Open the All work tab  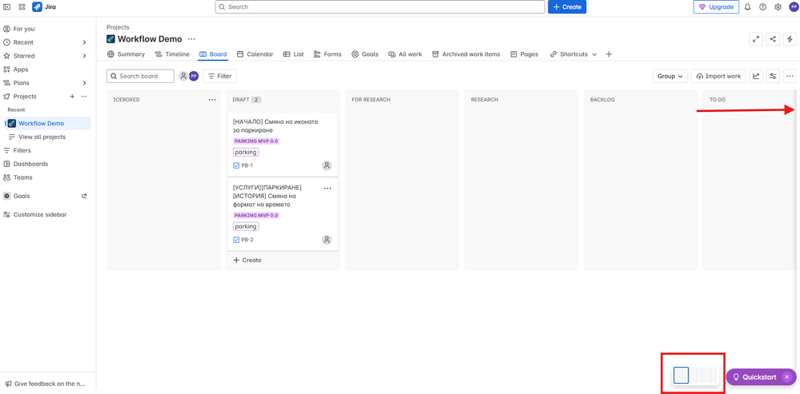405,54
